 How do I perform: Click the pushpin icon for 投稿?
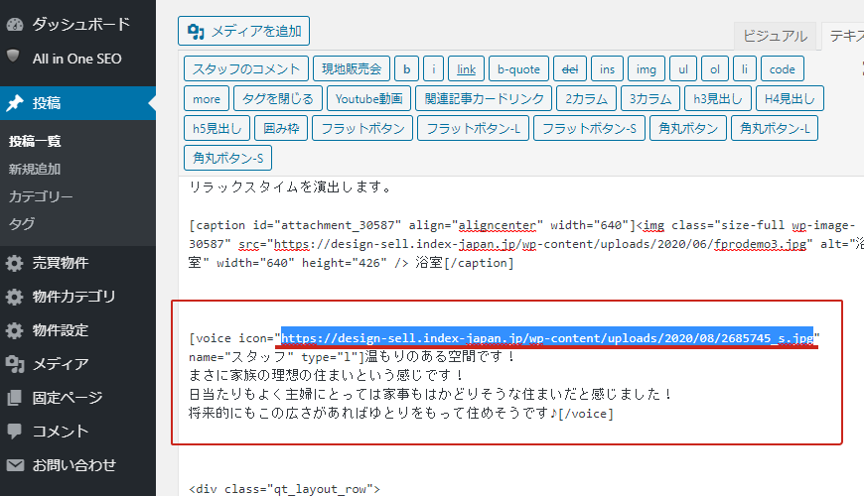pos(15,103)
